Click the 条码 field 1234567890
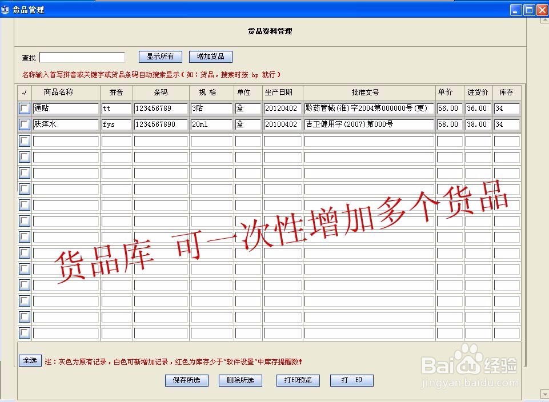Image resolution: width=549 pixels, height=402 pixels. [x=161, y=124]
